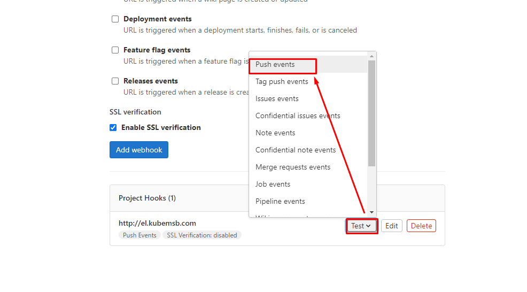The image size is (527, 292).
Task: Click Edit for el.kubemsb.com hook
Action: [392, 226]
